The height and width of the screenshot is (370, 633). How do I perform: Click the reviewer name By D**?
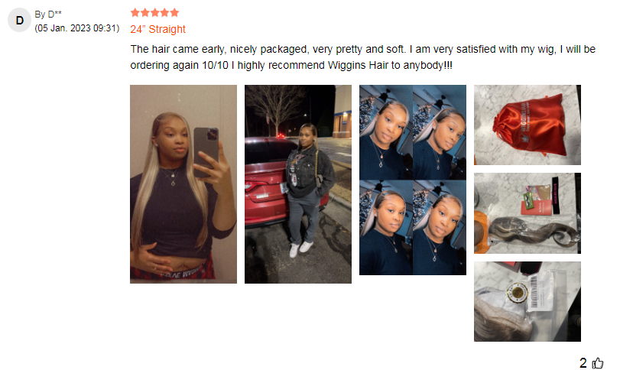[x=48, y=15]
